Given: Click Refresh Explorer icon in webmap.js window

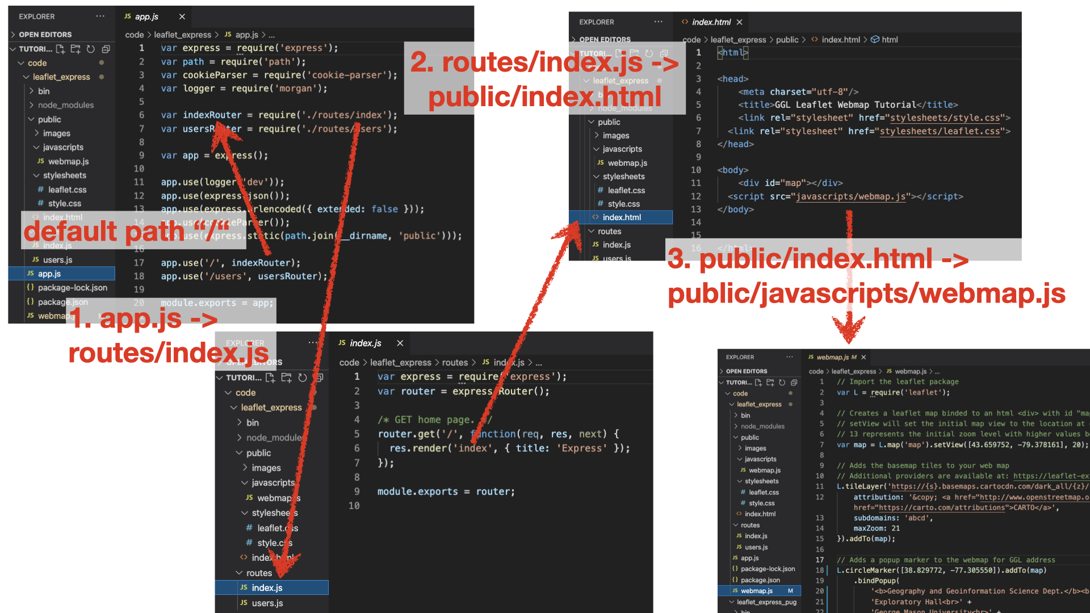Looking at the screenshot, I should pyautogui.click(x=782, y=383).
